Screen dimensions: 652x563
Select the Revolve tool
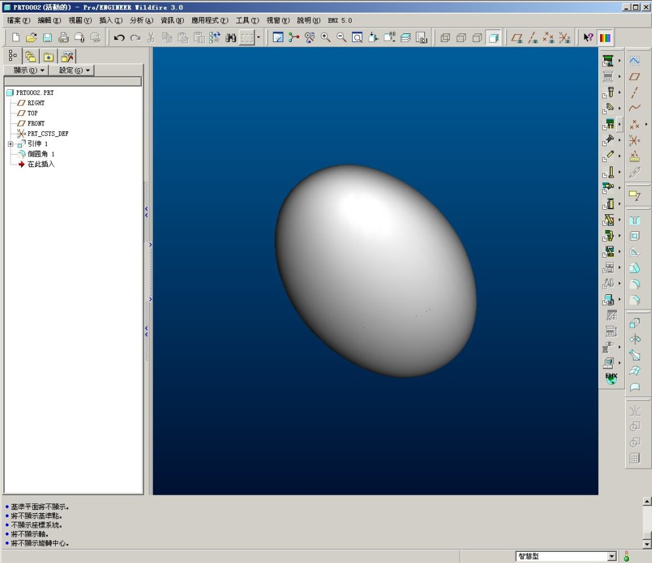(x=634, y=339)
